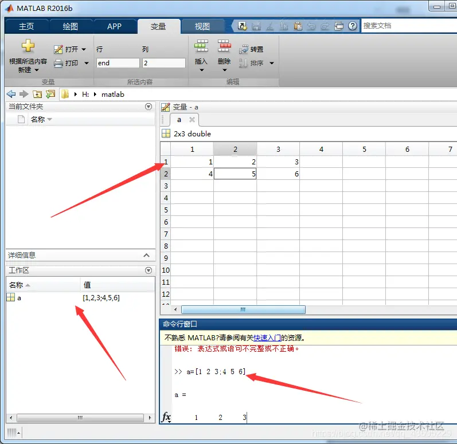This screenshot has width=457, height=444.
Task: Click command line a=[1 2 3;4 5 6]
Action: pyautogui.click(x=216, y=371)
